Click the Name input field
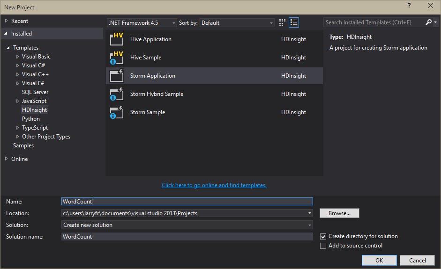Image resolution: width=441 pixels, height=269 pixels. (x=187, y=201)
